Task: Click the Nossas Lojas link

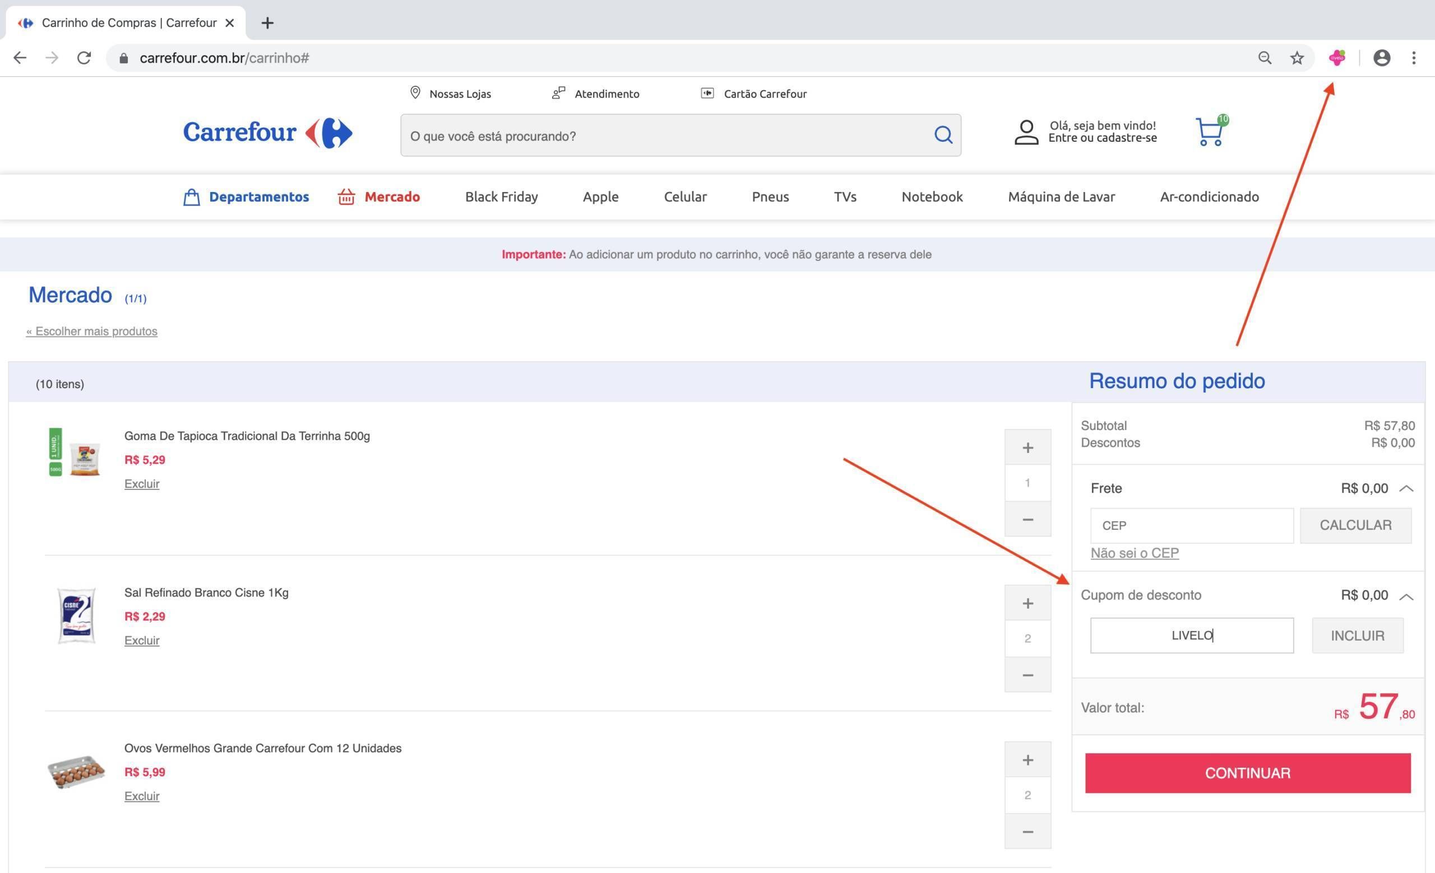Action: pyautogui.click(x=460, y=94)
